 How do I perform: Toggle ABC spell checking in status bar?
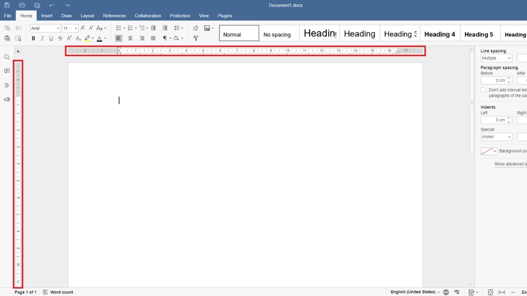[457, 292]
